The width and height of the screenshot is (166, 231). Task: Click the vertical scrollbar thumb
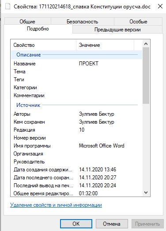click(x=146, y=76)
